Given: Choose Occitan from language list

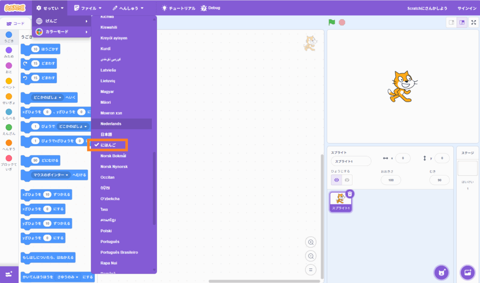Looking at the screenshot, I should (x=121, y=177).
